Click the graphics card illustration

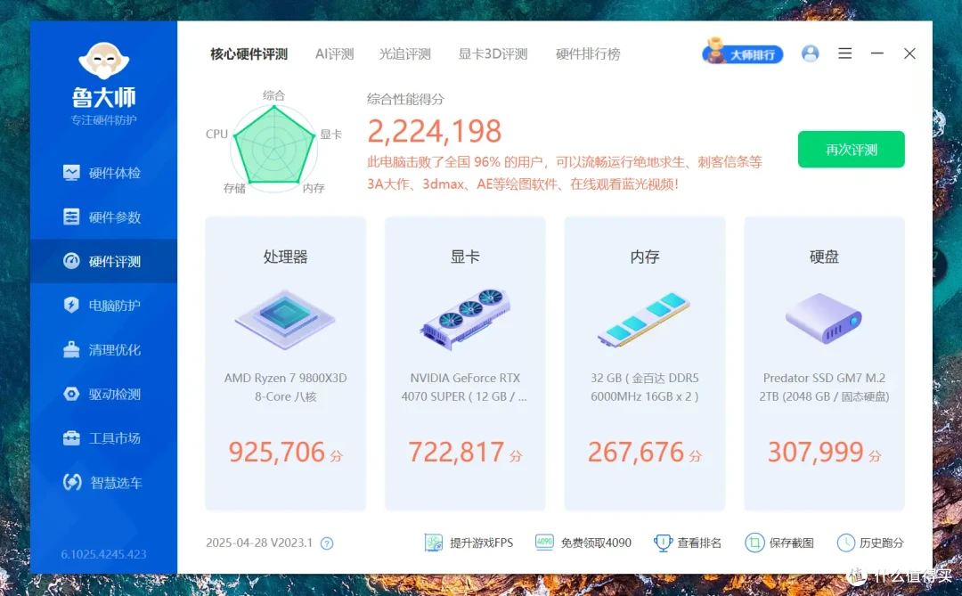pyautogui.click(x=465, y=319)
